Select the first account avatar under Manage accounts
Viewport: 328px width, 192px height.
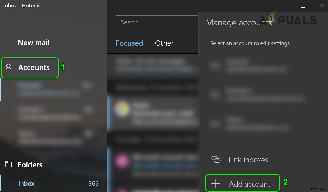pos(215,66)
